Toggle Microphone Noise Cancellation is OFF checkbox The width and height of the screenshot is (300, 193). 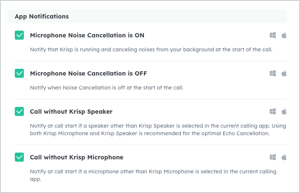click(x=19, y=73)
